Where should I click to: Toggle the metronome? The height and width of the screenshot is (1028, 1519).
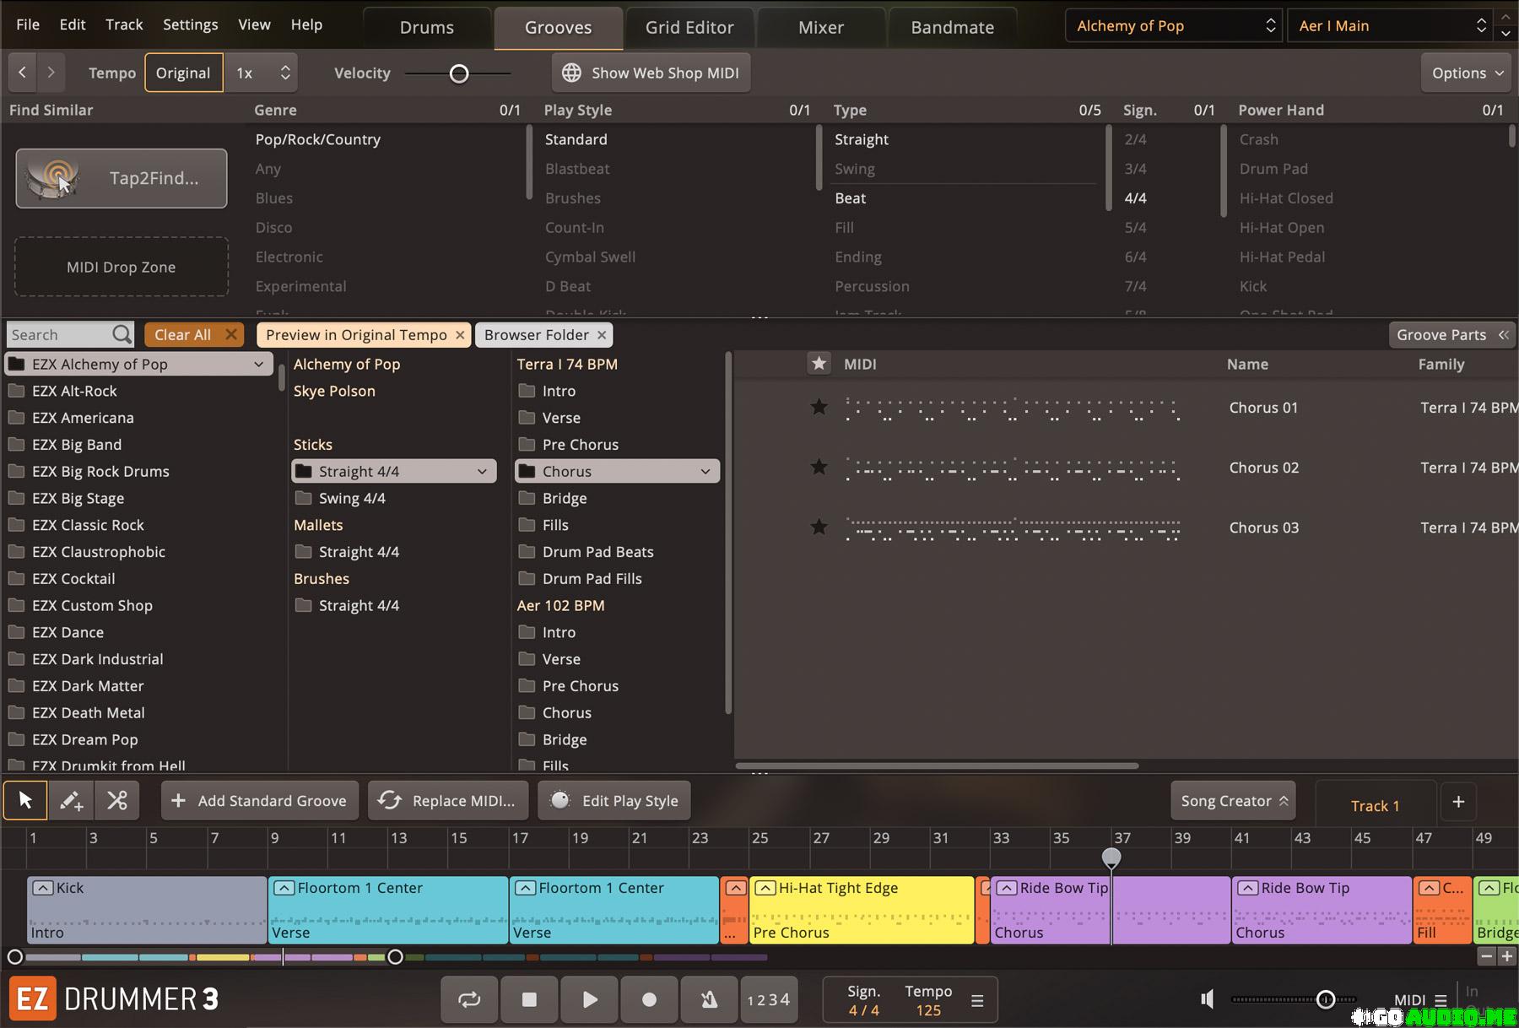pyautogui.click(x=709, y=999)
